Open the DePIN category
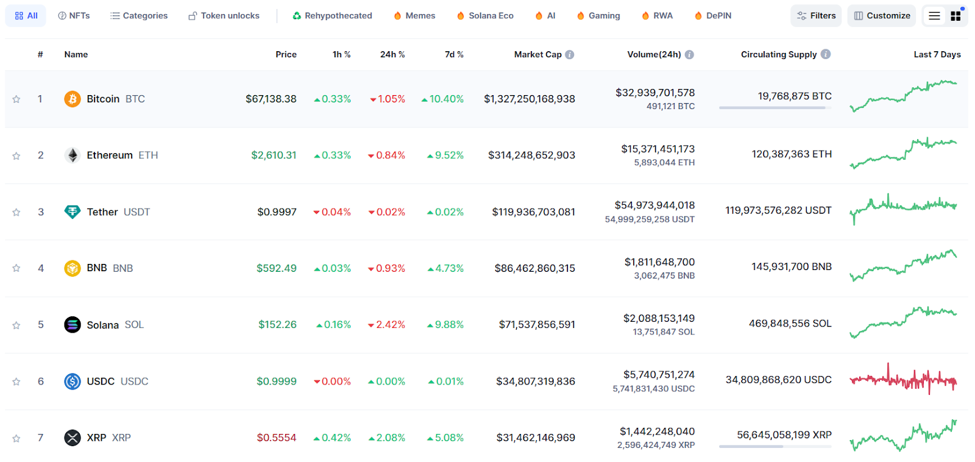Image resolution: width=975 pixels, height=462 pixels. coord(713,16)
